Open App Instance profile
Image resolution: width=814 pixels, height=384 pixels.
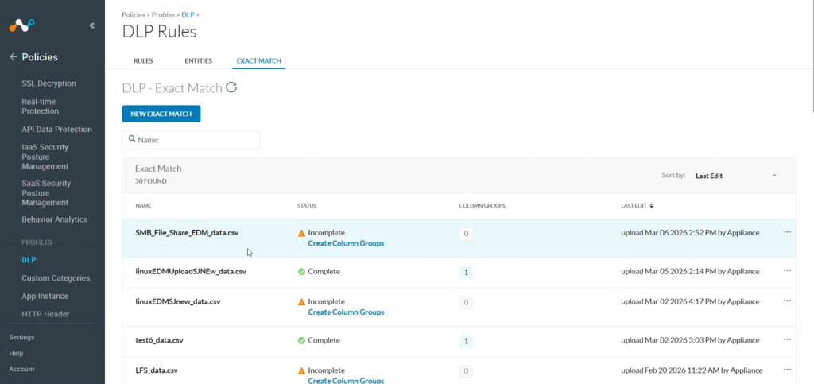45,297
